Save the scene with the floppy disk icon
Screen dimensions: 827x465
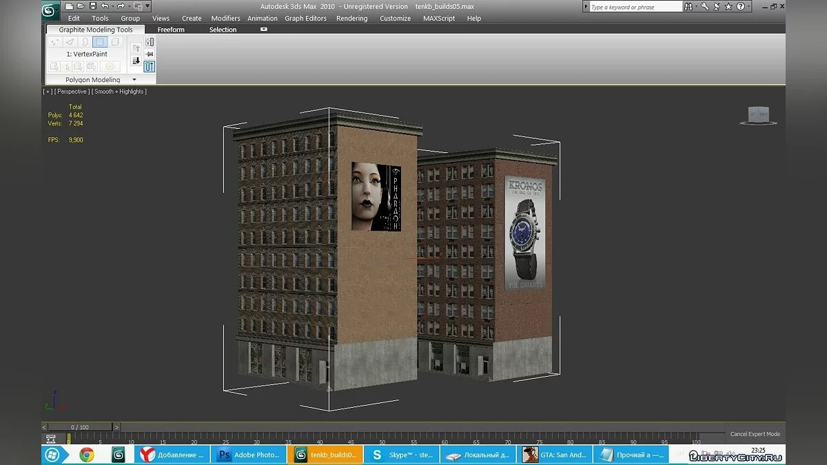click(92, 6)
